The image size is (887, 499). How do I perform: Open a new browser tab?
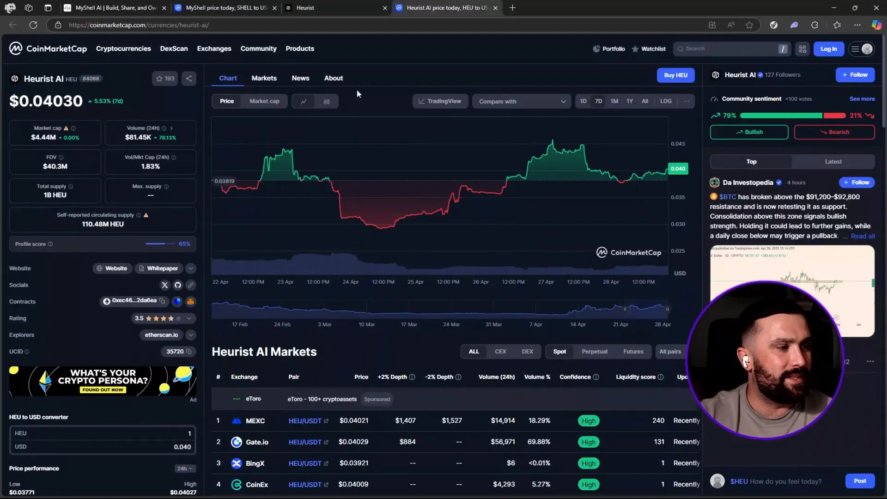click(512, 8)
